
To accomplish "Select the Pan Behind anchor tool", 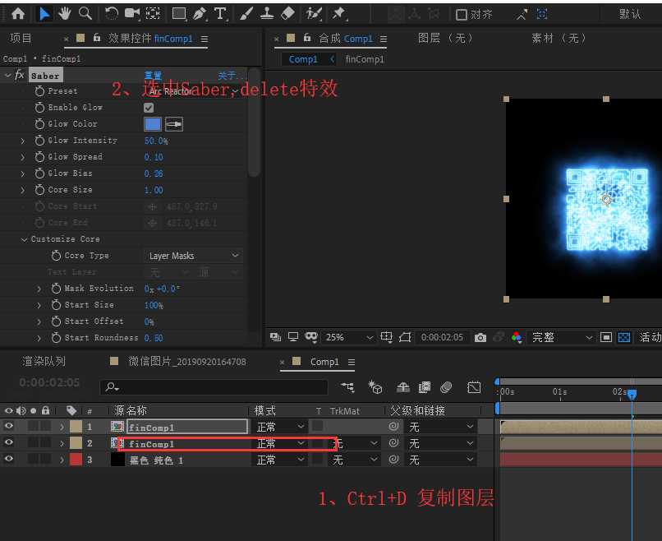I will click(153, 14).
